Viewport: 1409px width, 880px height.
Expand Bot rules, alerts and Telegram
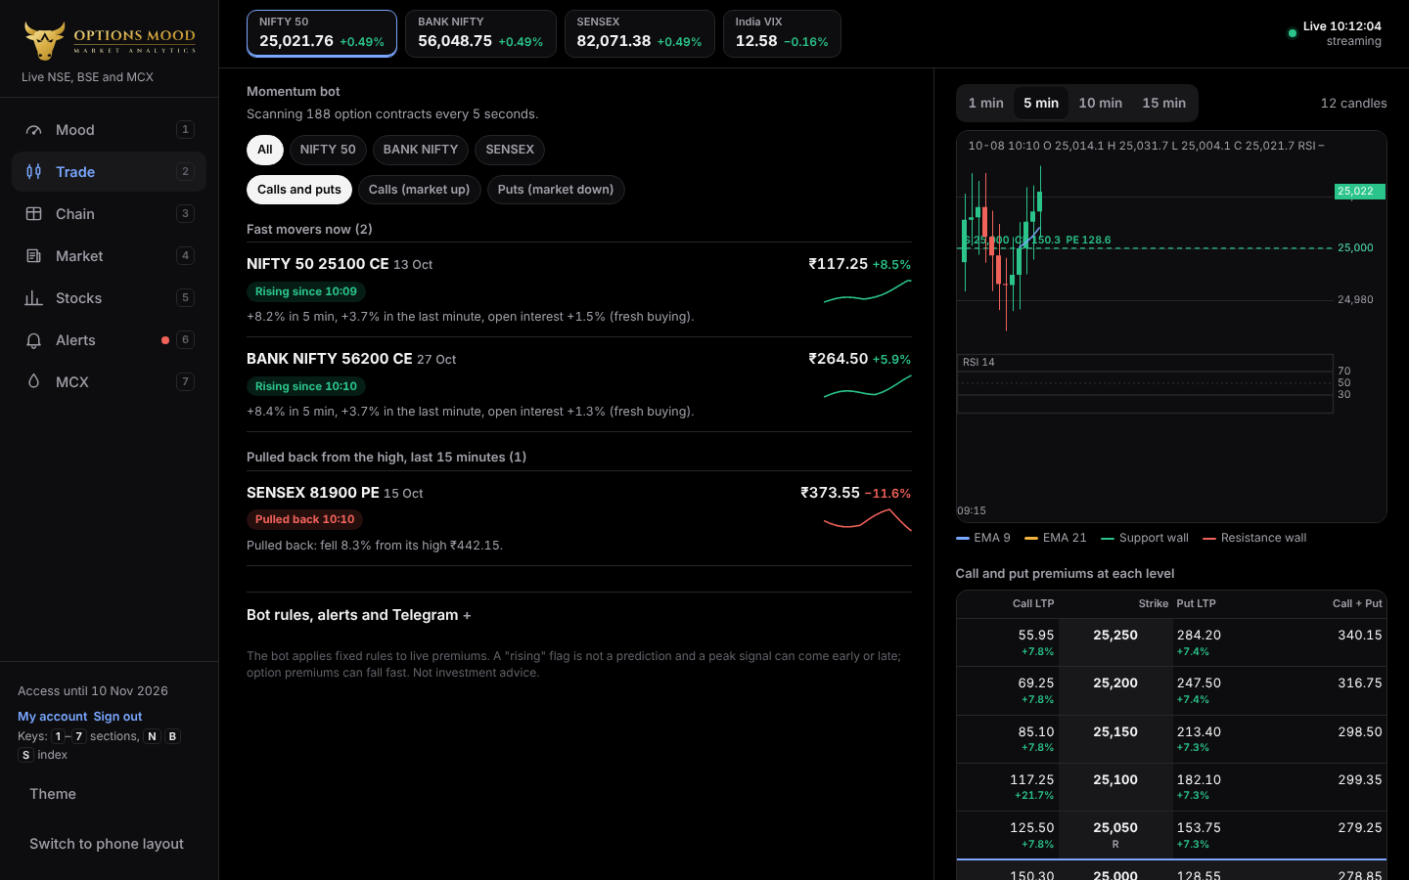tap(359, 615)
